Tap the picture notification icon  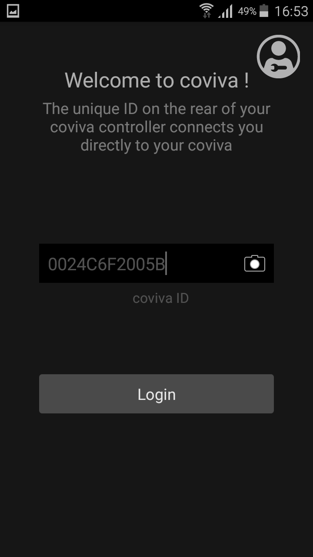[13, 11]
